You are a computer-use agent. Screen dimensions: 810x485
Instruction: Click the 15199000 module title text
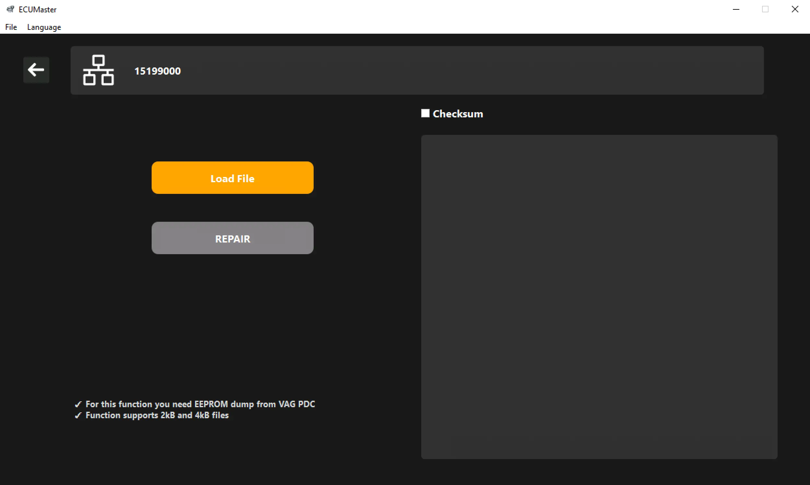[157, 71]
